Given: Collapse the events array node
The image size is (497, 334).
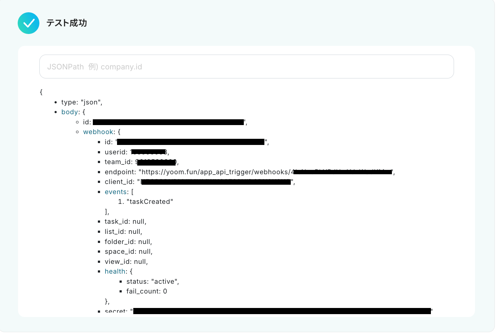Looking at the screenshot, I should pos(116,192).
